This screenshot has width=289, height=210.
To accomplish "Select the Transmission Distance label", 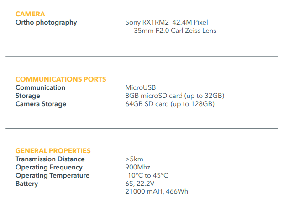I will click(50, 159).
